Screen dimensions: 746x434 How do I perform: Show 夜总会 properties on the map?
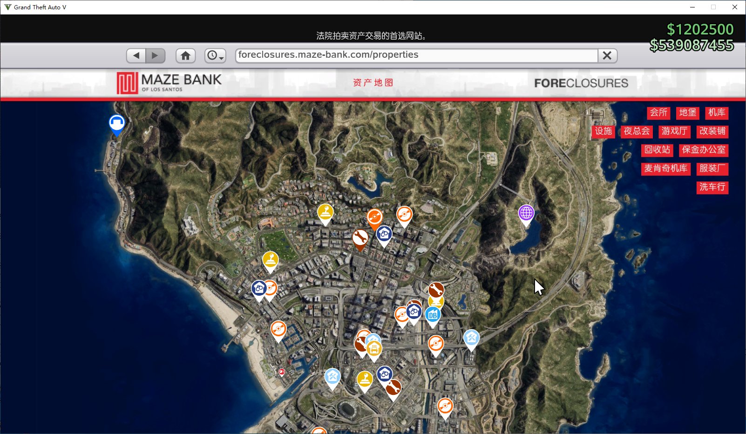click(x=637, y=131)
